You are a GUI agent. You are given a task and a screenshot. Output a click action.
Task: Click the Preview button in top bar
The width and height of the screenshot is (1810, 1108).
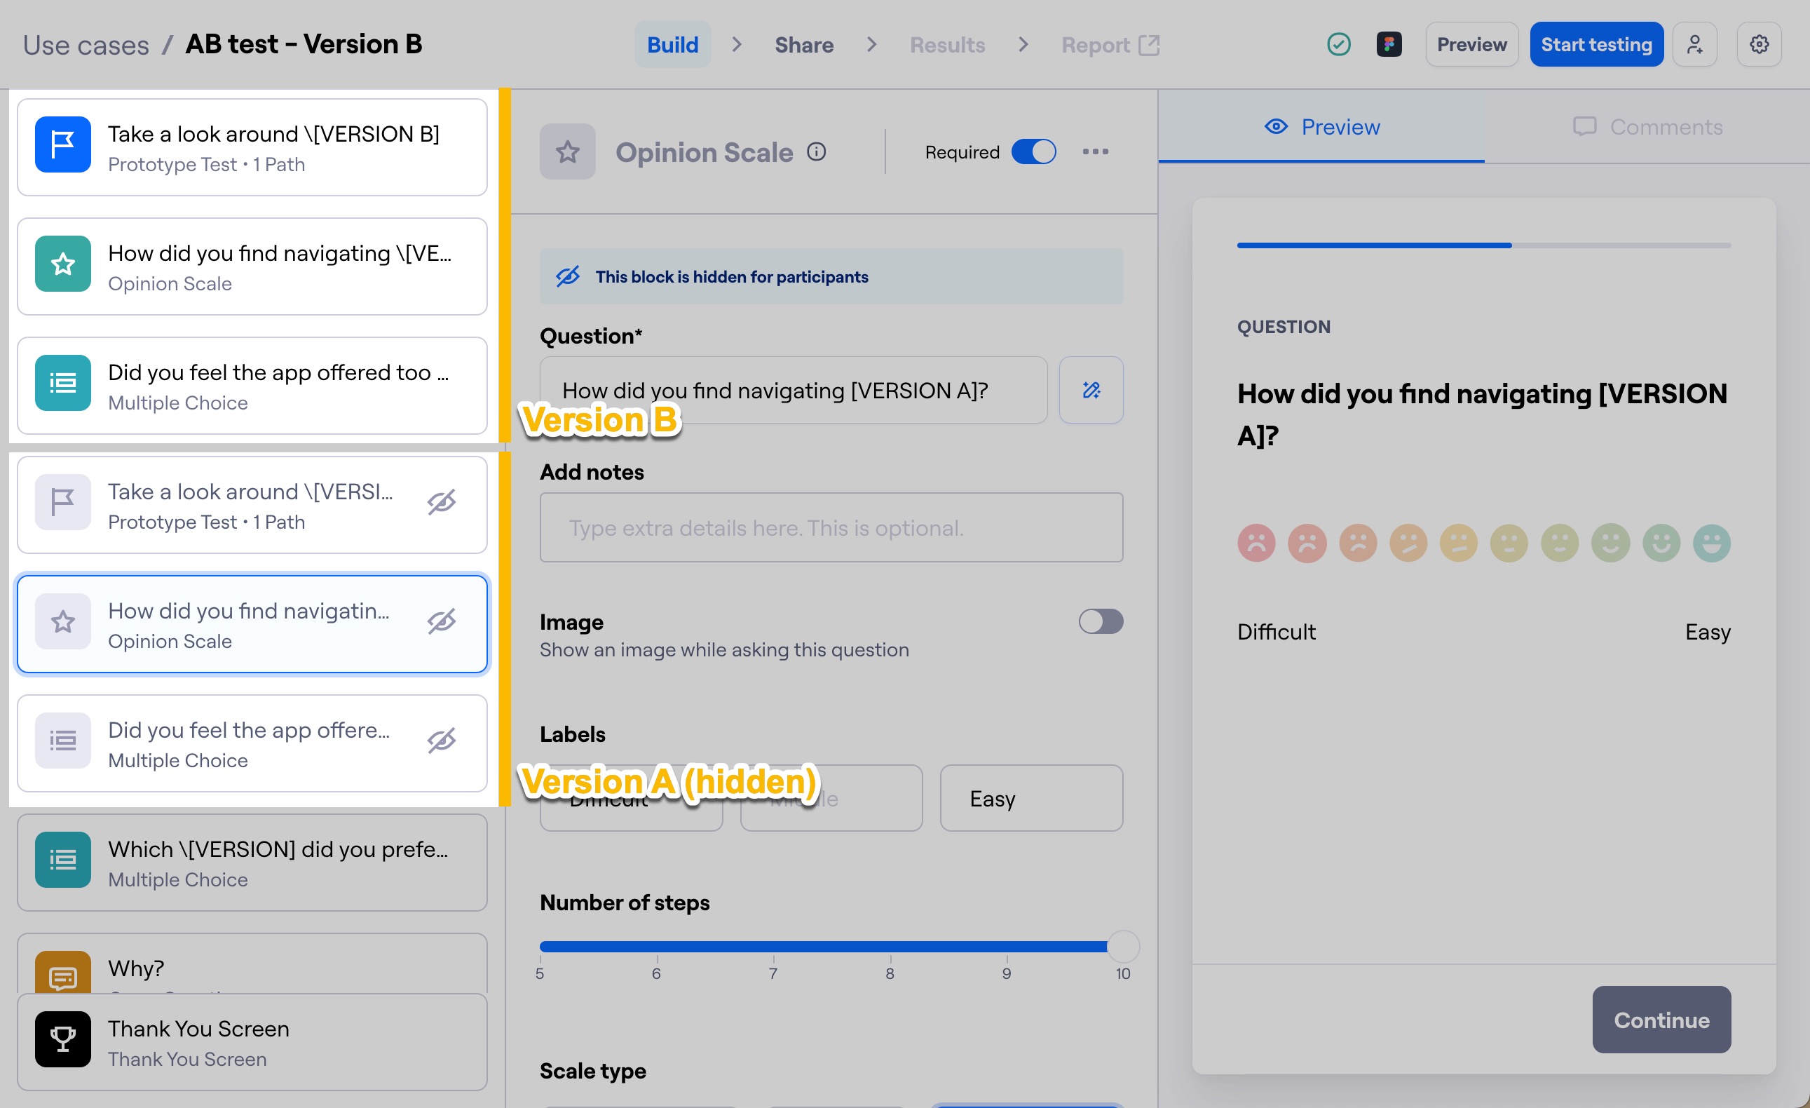click(1471, 45)
